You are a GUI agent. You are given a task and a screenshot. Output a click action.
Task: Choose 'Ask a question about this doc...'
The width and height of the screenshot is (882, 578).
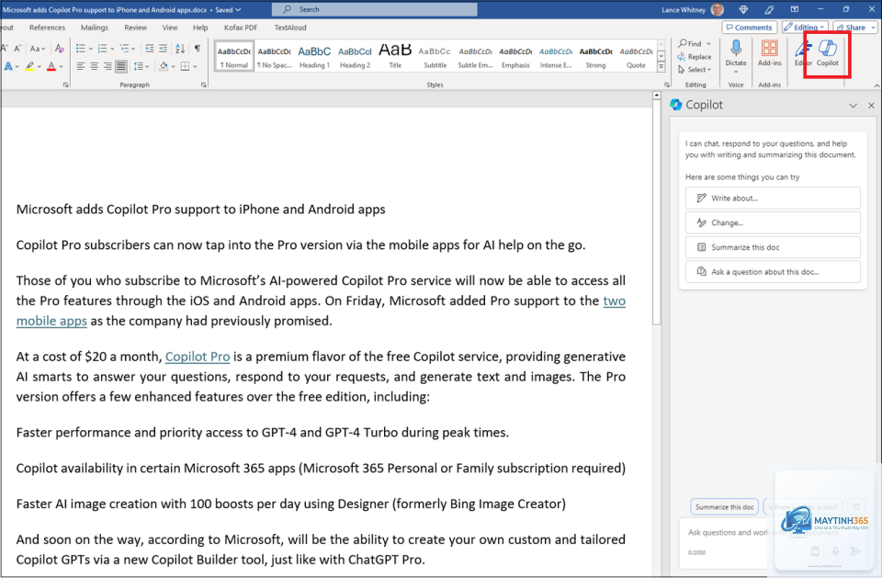tap(773, 272)
